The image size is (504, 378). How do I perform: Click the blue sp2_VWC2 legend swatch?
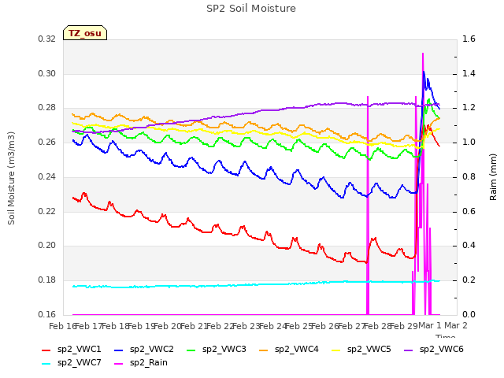pos(119,350)
